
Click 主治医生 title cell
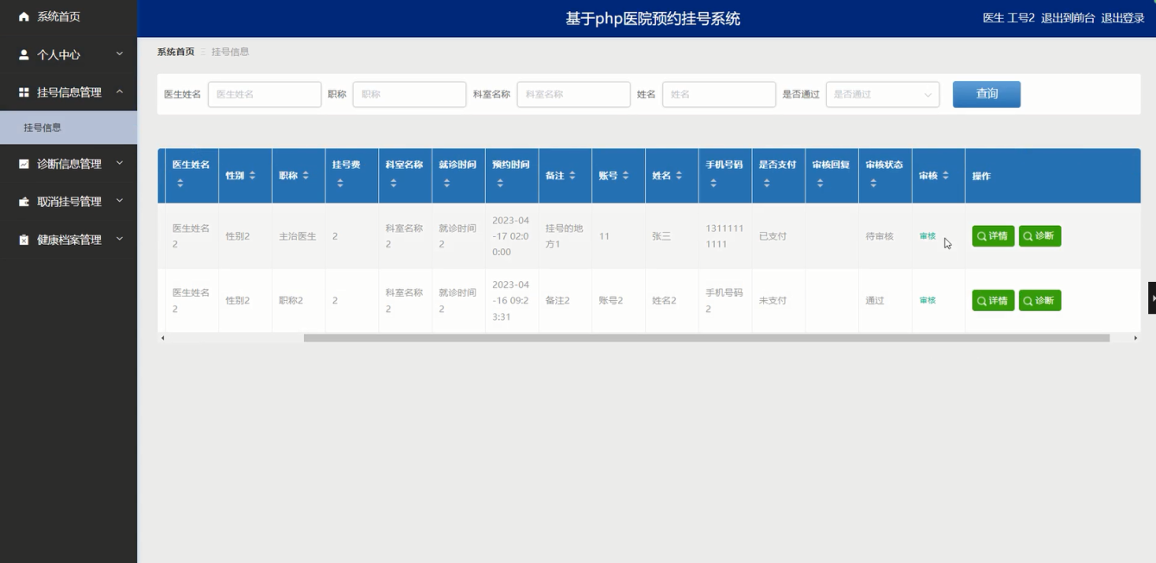[x=297, y=236]
